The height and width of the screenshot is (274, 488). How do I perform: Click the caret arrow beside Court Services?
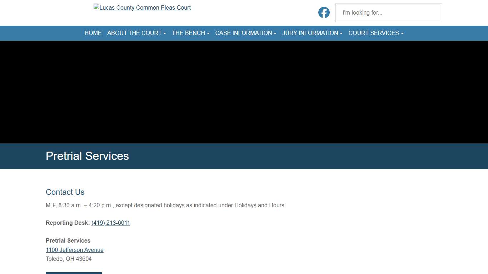click(402, 34)
